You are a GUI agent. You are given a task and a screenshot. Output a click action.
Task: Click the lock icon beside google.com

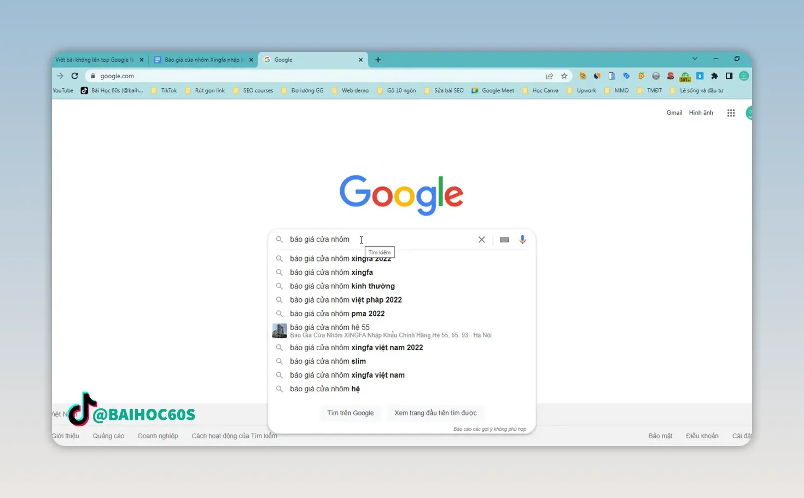coord(93,76)
